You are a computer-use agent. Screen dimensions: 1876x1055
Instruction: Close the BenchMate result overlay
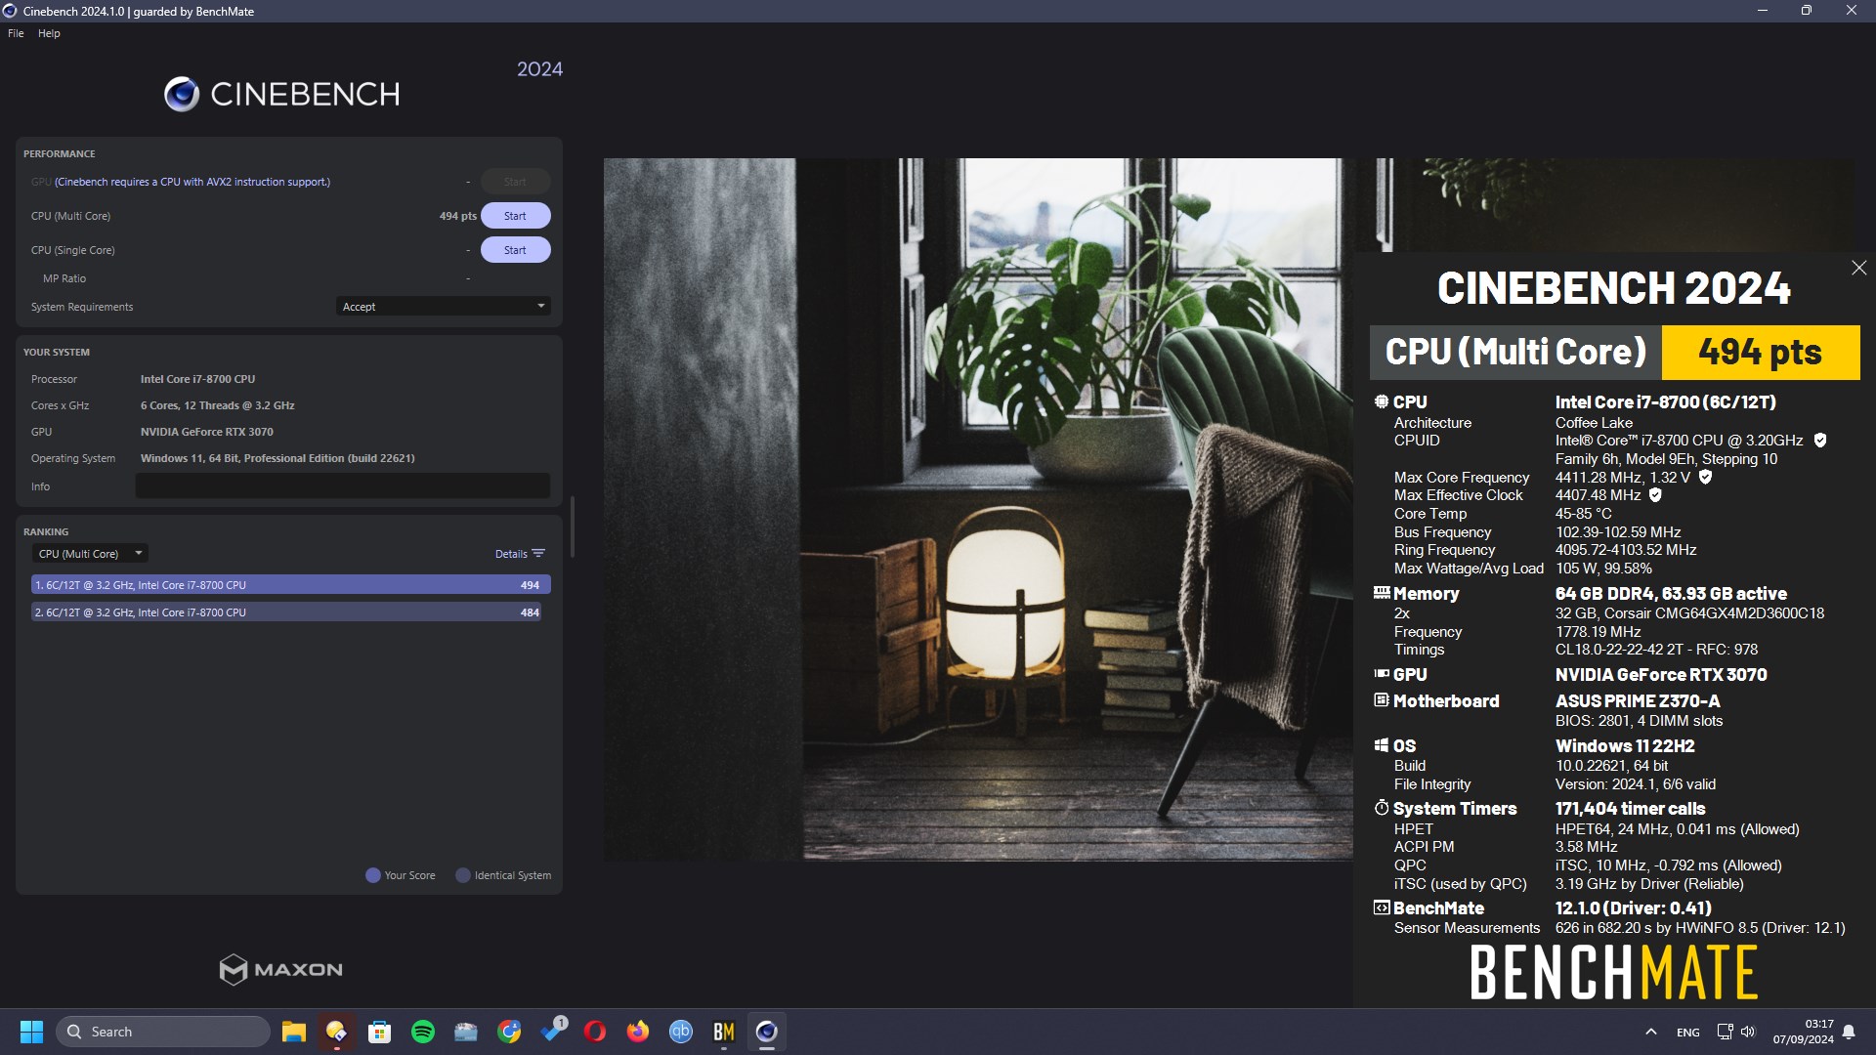tap(1858, 268)
